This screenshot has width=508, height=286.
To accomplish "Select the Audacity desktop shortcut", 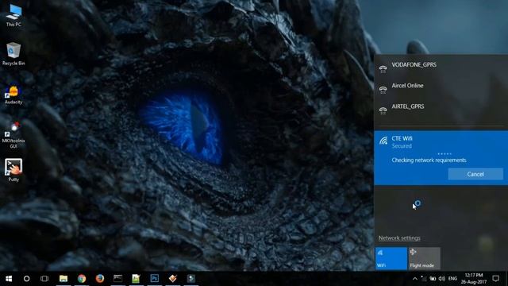I will (x=13, y=95).
